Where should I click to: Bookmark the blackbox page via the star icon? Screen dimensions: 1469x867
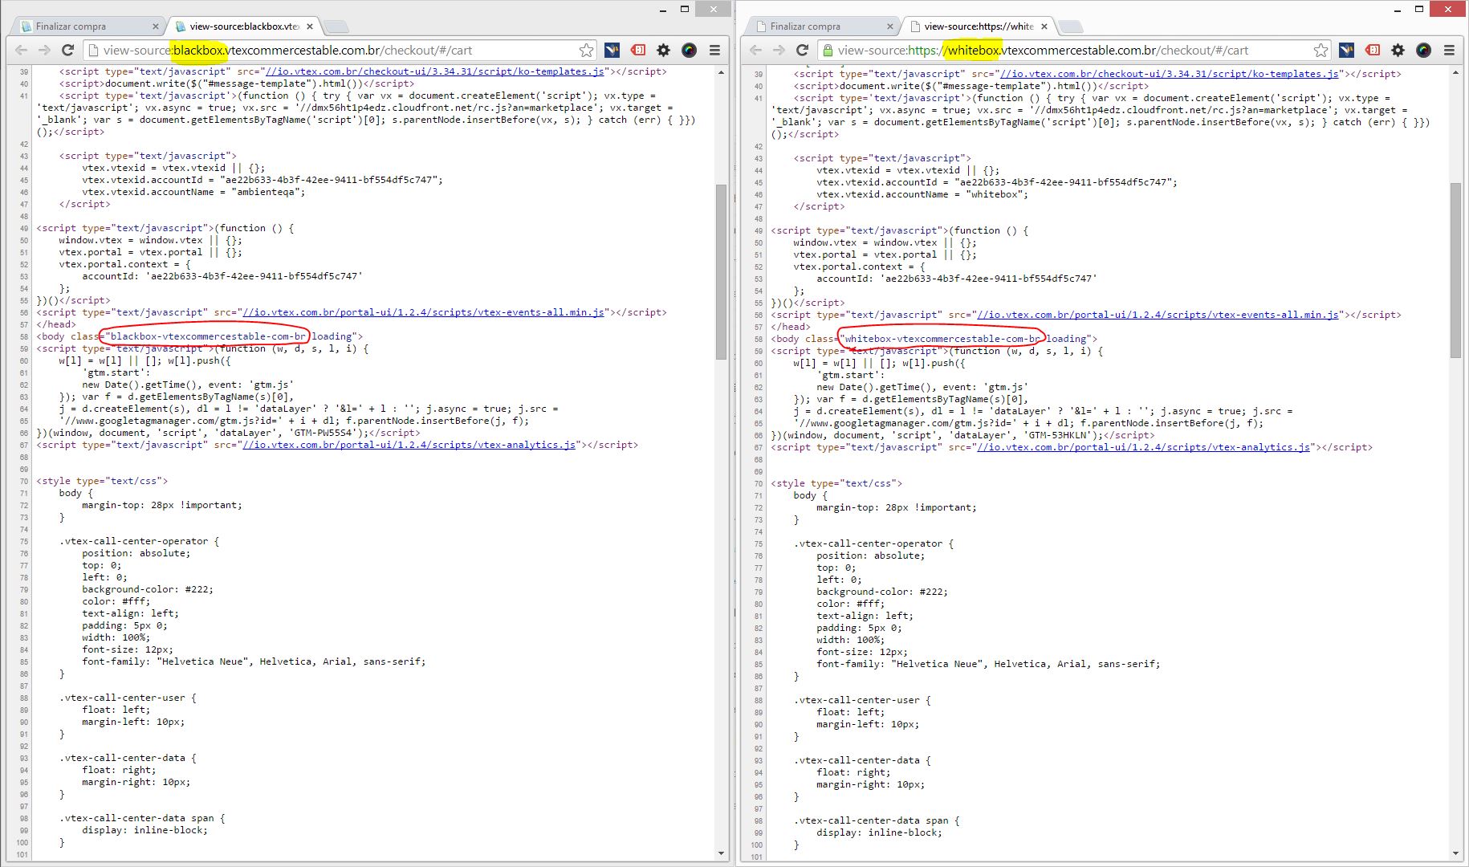pos(587,50)
